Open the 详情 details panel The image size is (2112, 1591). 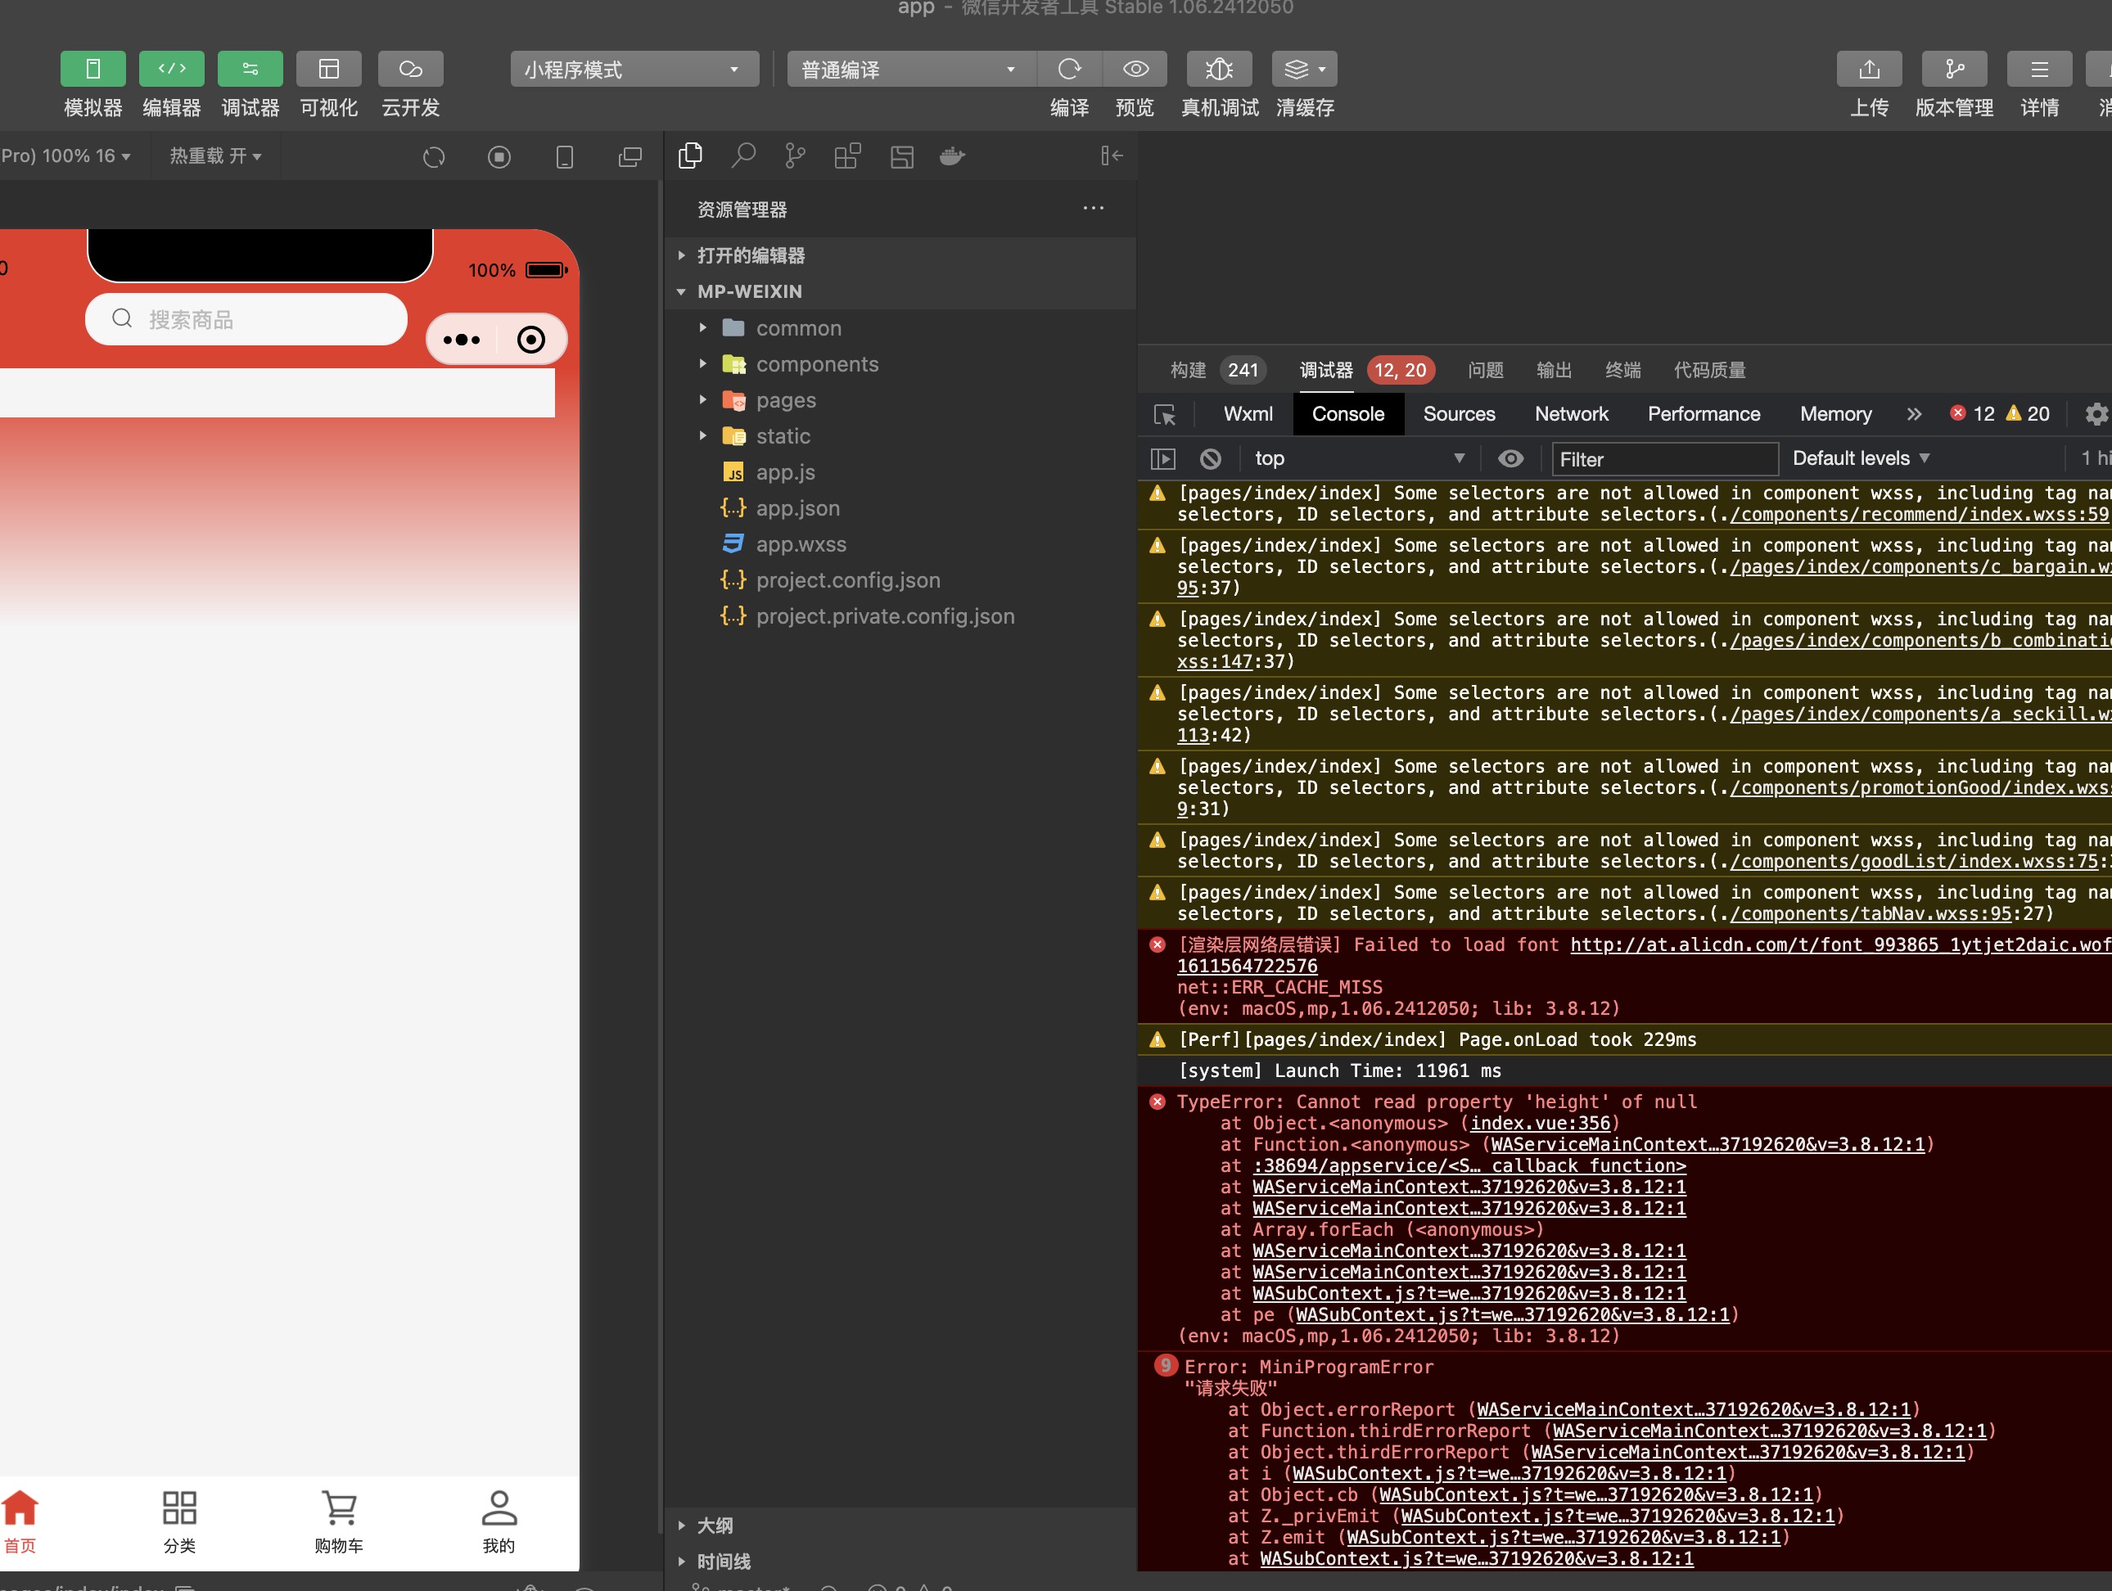2039,69
